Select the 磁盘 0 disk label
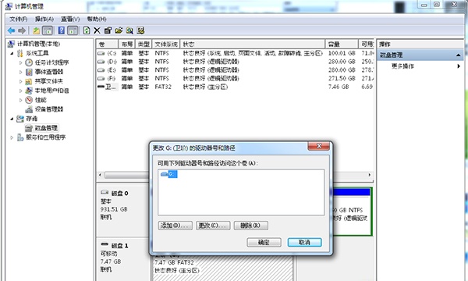This screenshot has height=281, width=468. 119,194
